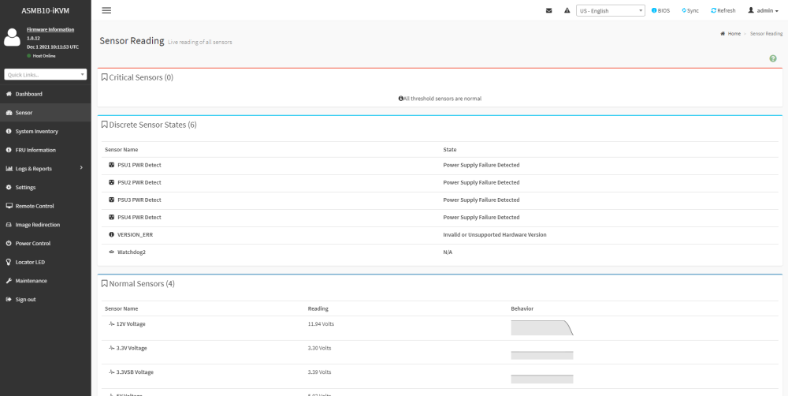The height and width of the screenshot is (396, 788).
Task: Click the BIOS link in header
Action: pyautogui.click(x=661, y=10)
